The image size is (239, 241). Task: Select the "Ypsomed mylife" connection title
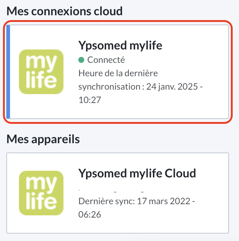coord(120,45)
